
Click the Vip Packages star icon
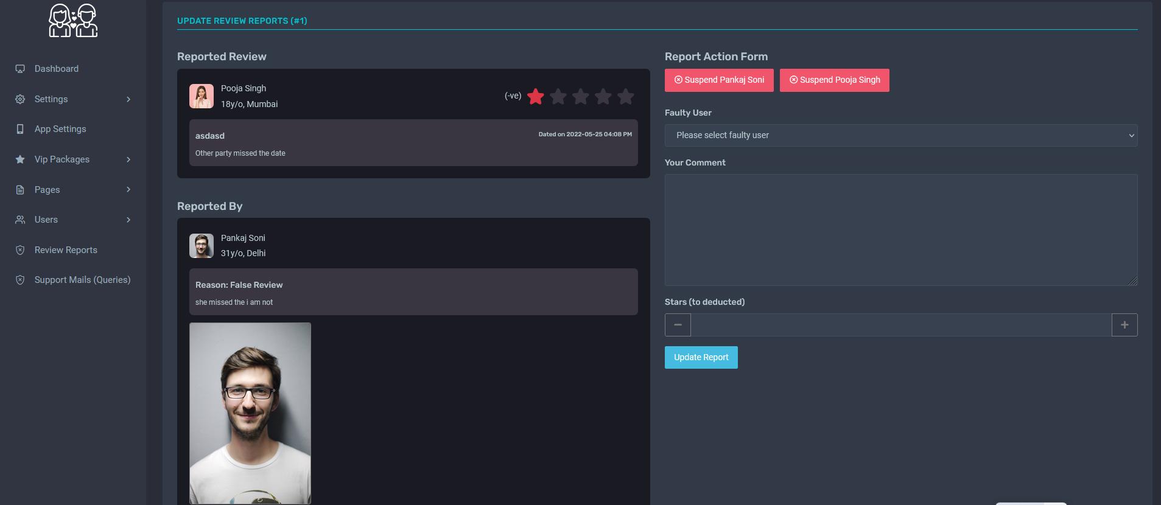tap(20, 159)
